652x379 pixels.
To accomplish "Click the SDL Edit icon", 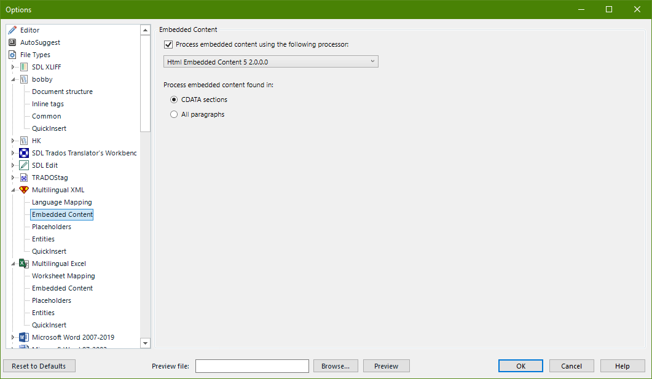I will 24,165.
